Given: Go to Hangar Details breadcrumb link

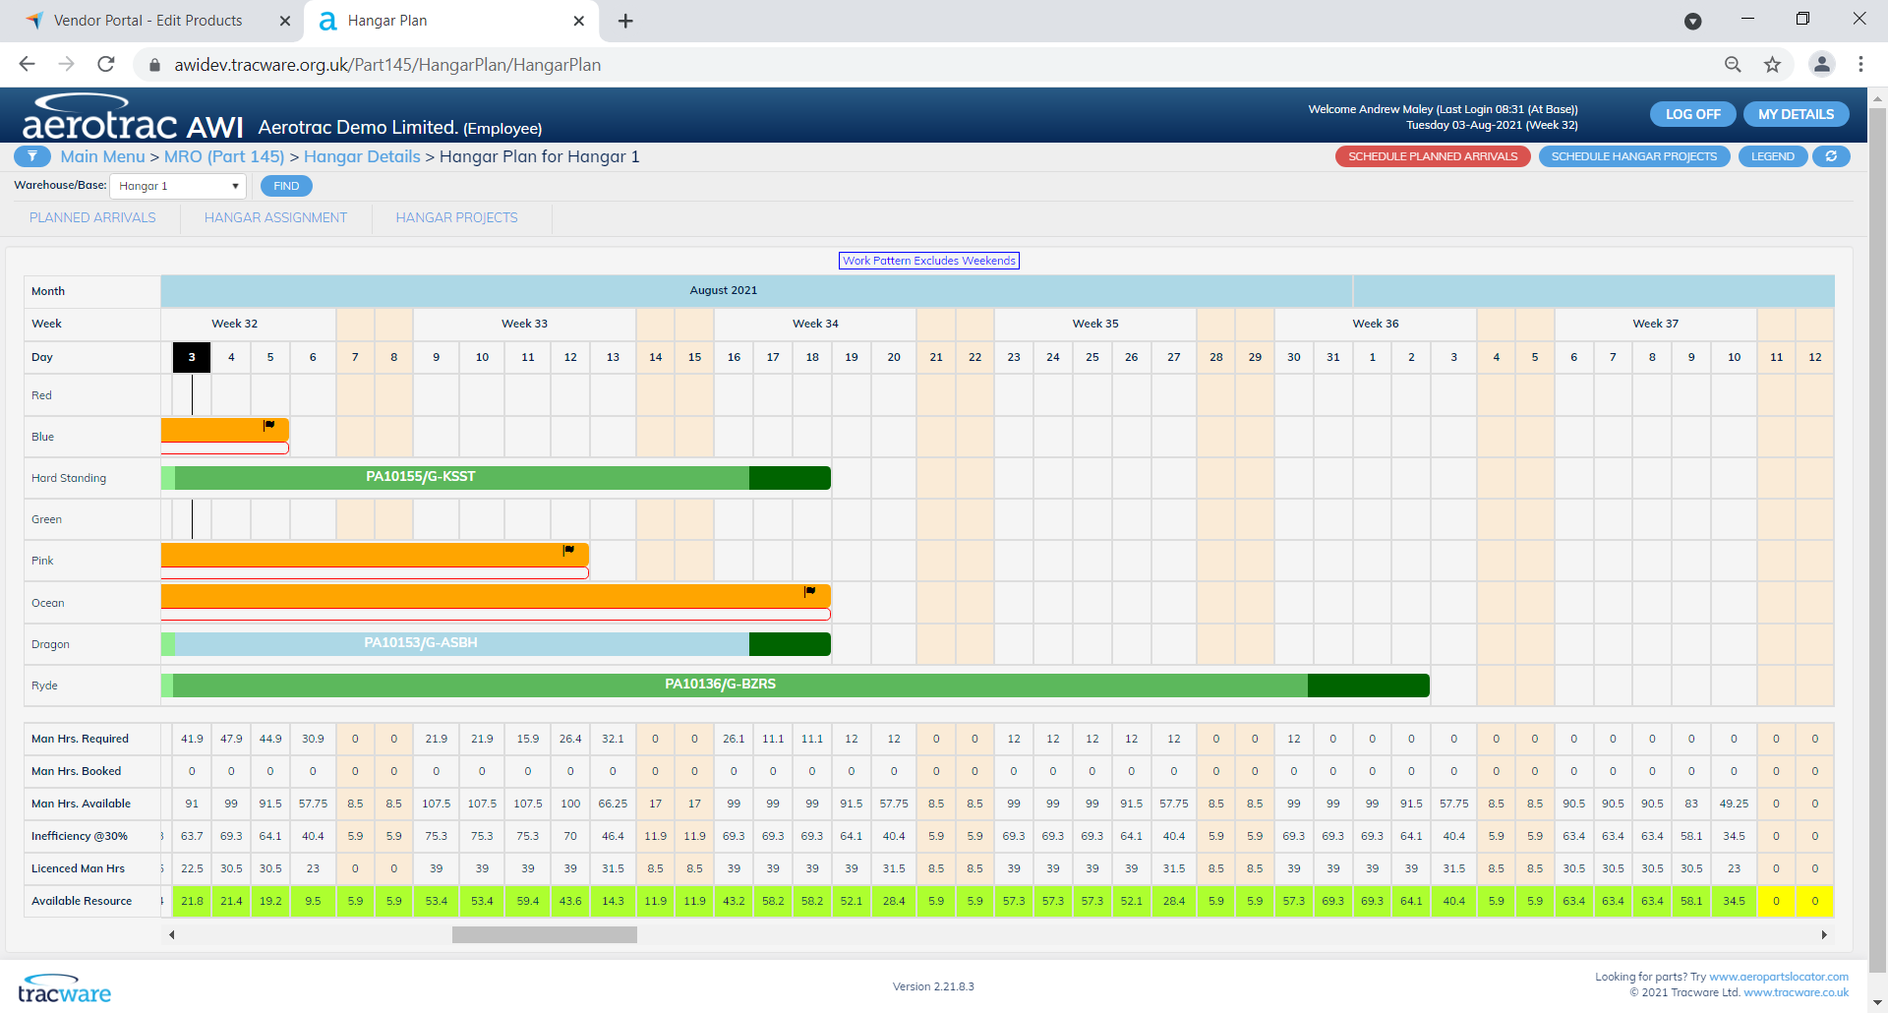Looking at the screenshot, I should 362,156.
